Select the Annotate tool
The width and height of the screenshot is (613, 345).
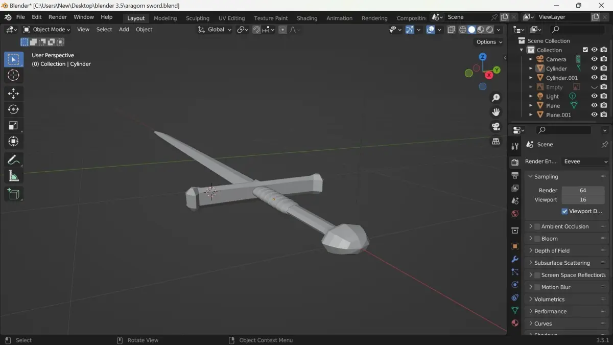click(14, 160)
